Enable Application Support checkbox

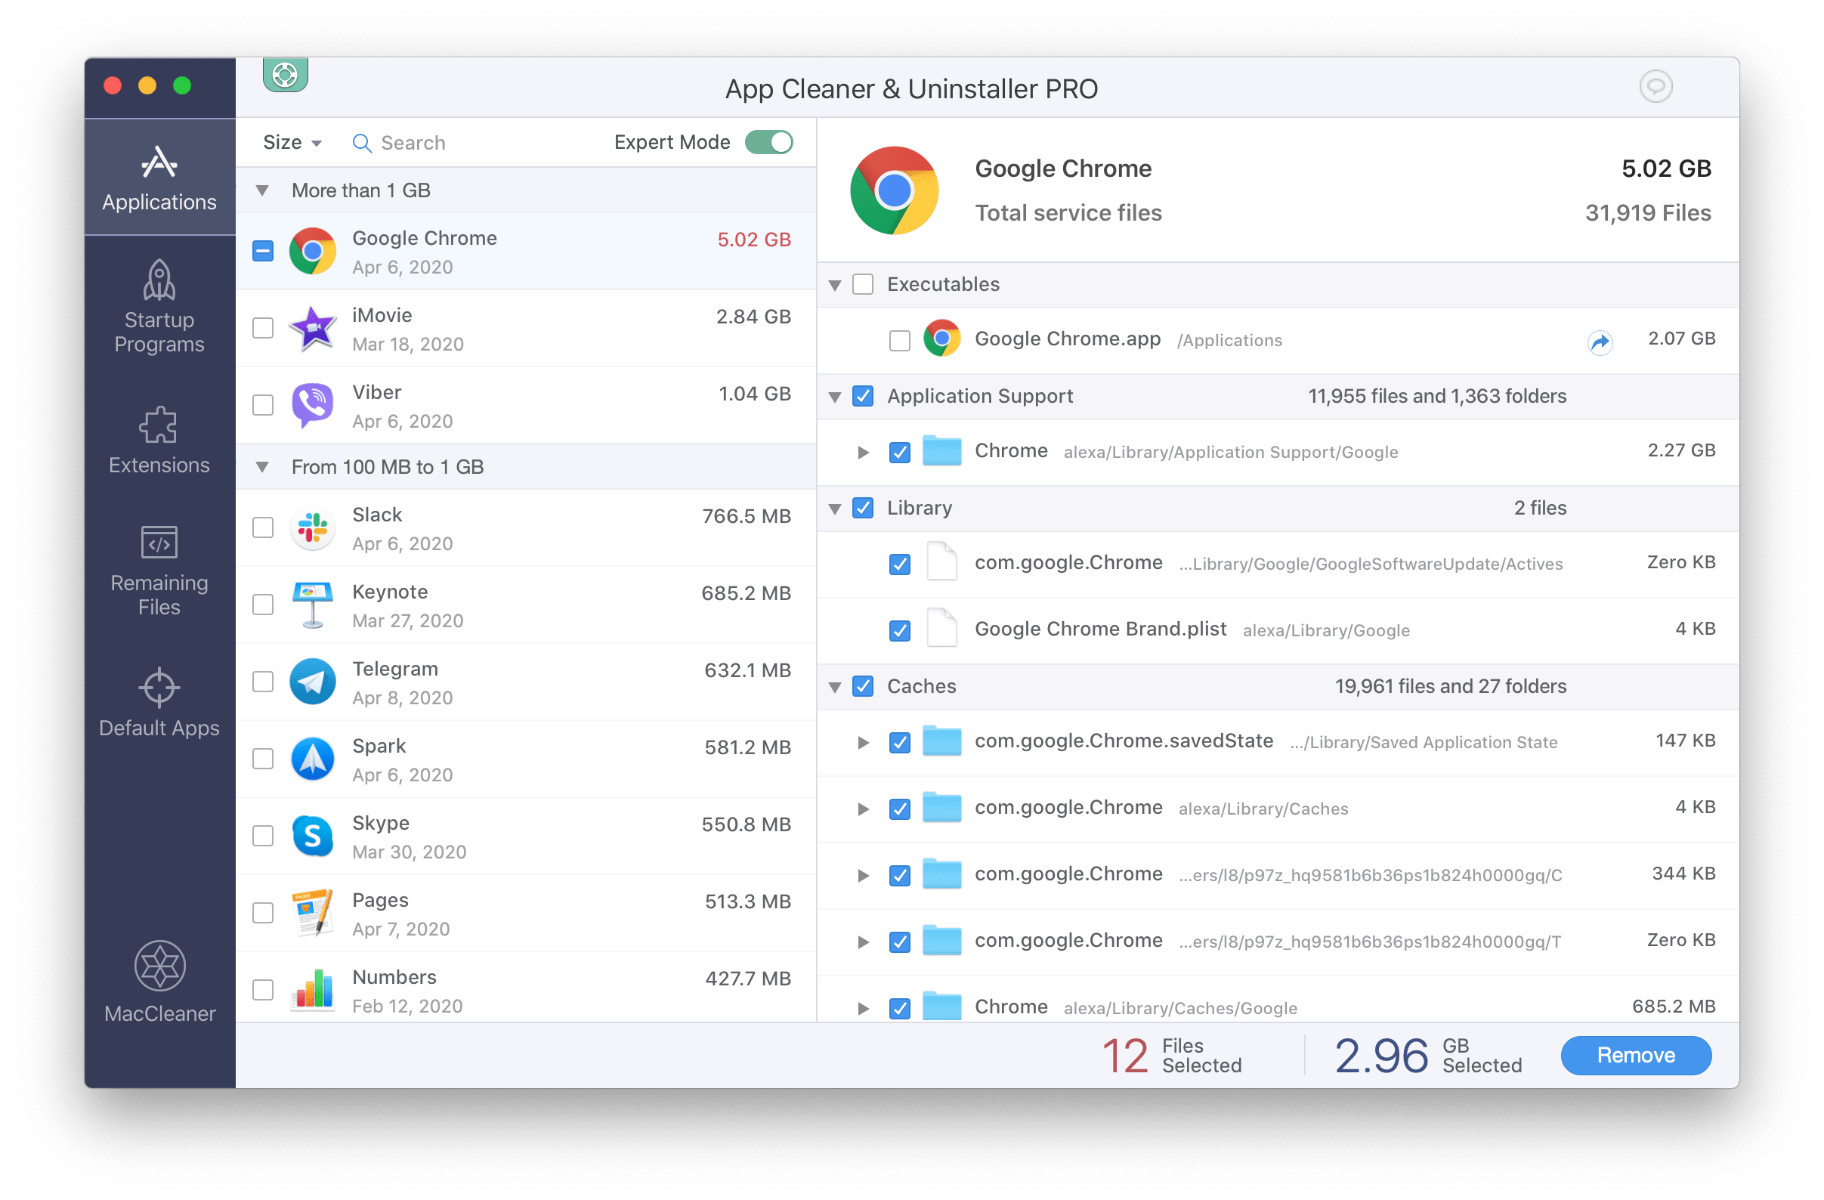coord(864,395)
